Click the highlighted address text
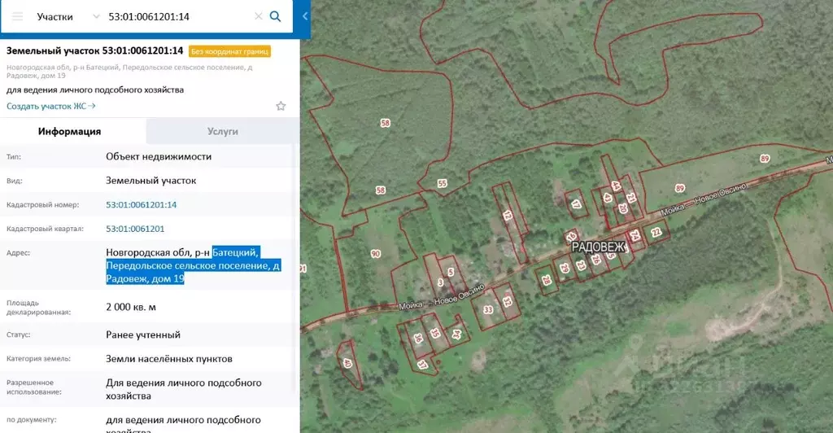833x433 pixels. tap(192, 265)
